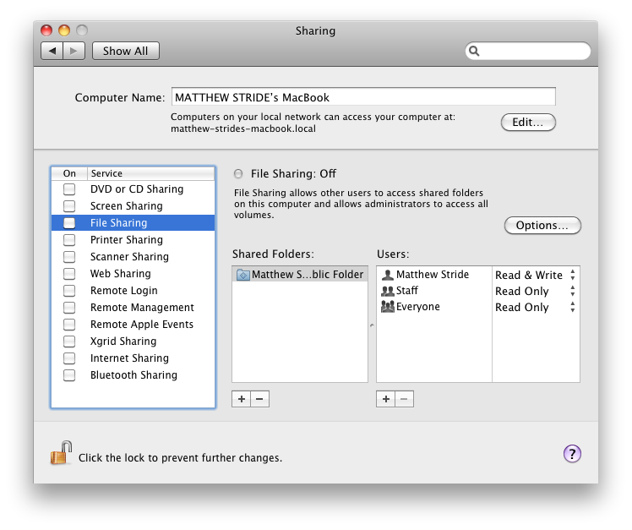The width and height of the screenshot is (632, 530).
Task: Click the Edit... button
Action: [x=528, y=123]
